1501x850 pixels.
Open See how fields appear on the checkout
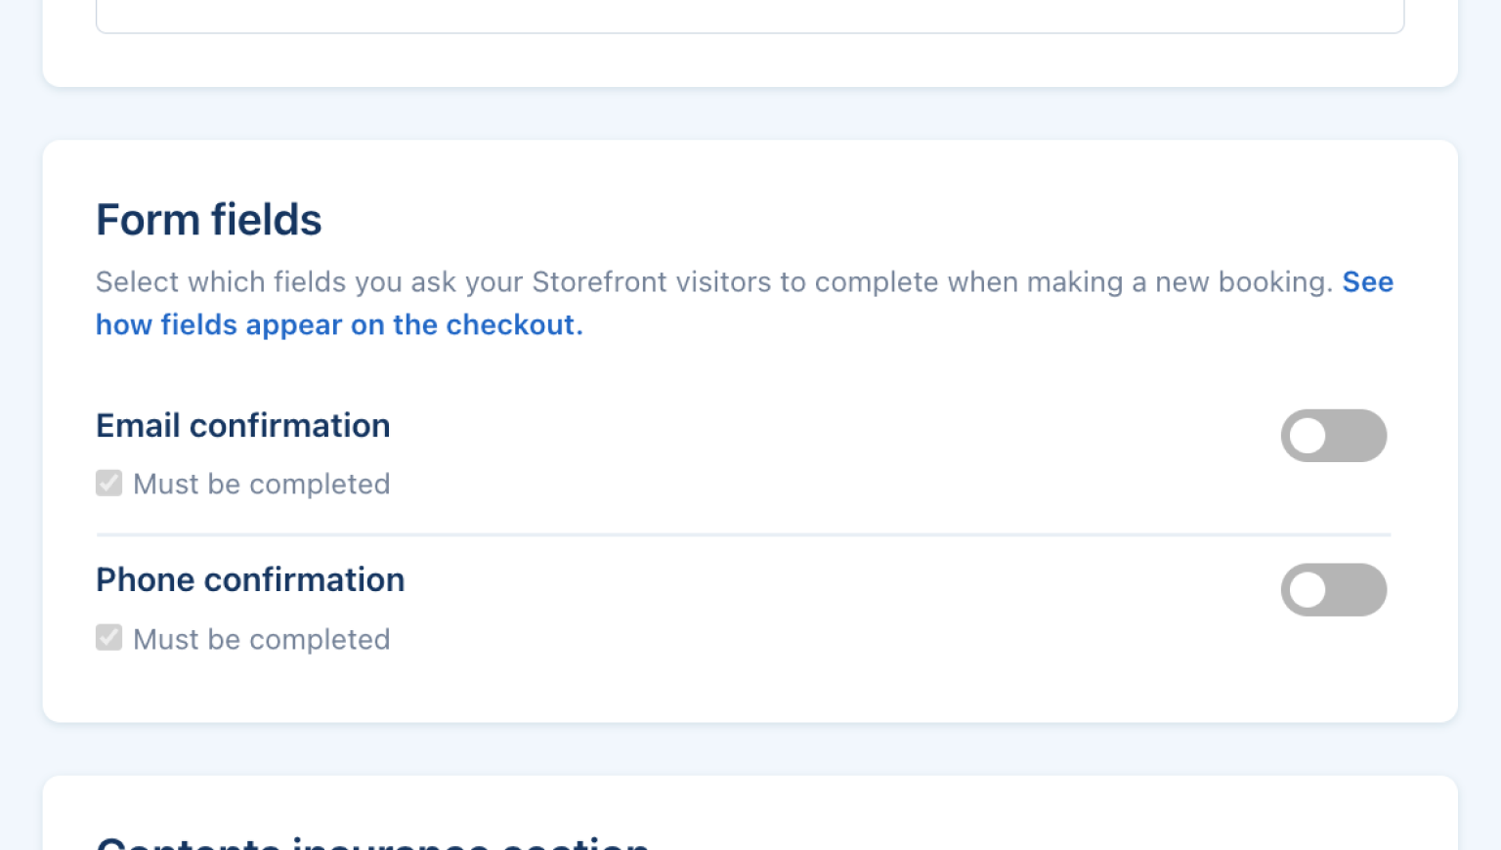tap(339, 324)
